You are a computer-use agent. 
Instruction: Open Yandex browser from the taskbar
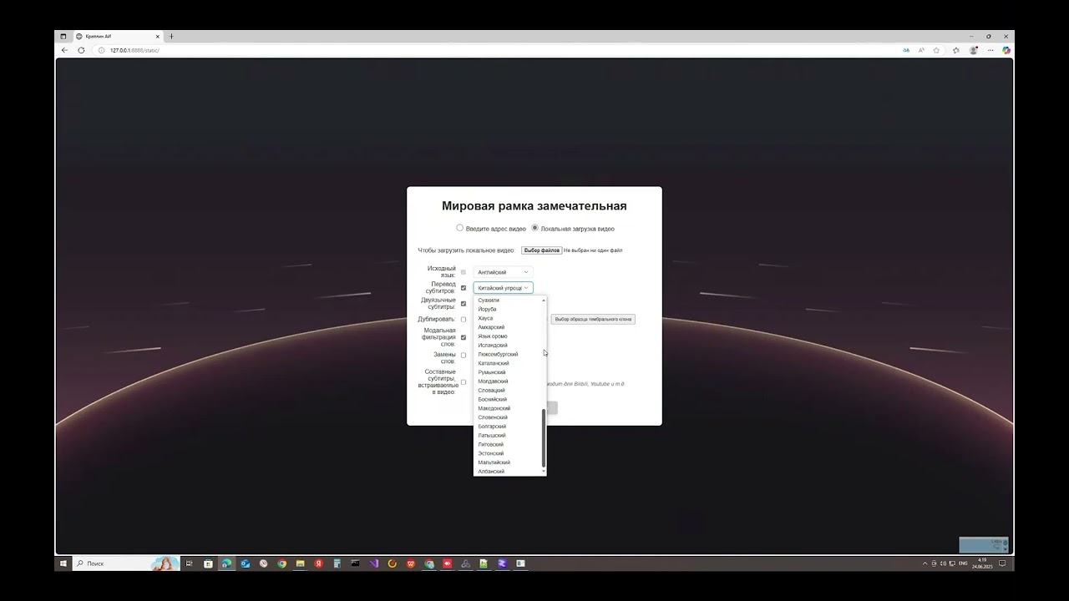(x=319, y=563)
